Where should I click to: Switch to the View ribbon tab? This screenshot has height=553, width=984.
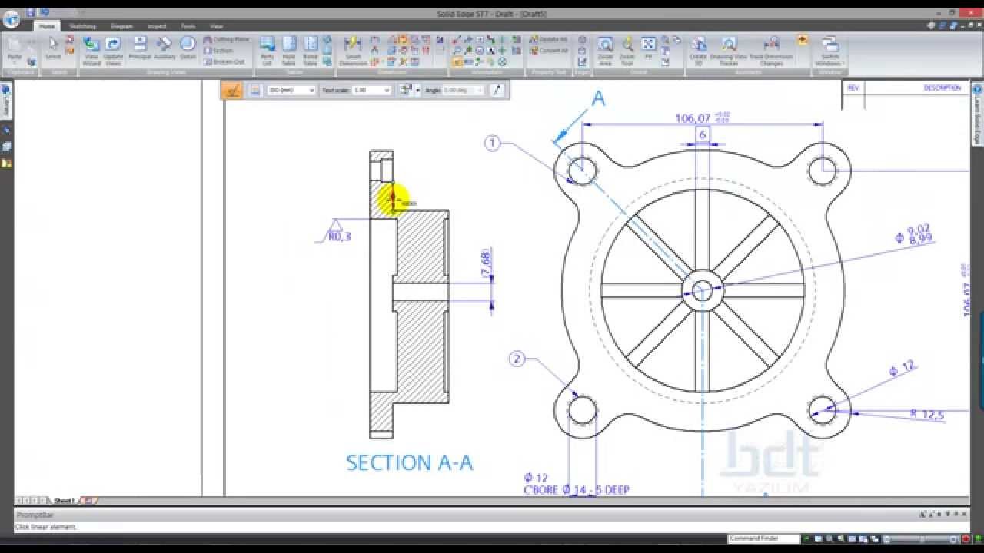(x=217, y=26)
